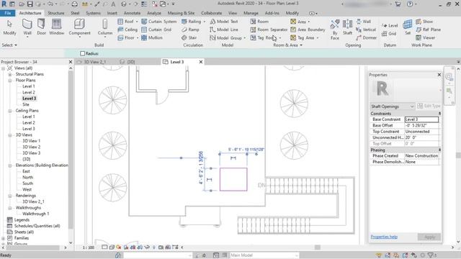Click the Base Offset value field
461x259 pixels.
421,126
